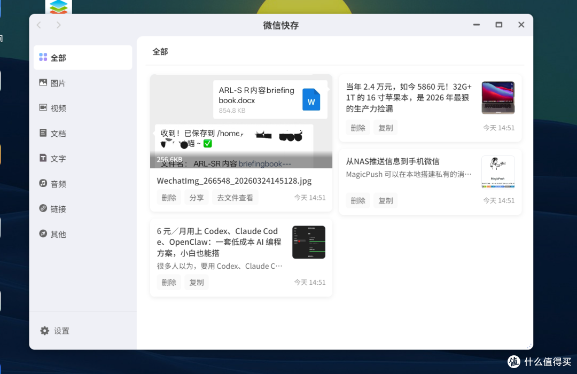Delete the 从NAS推送信息 card

click(358, 200)
